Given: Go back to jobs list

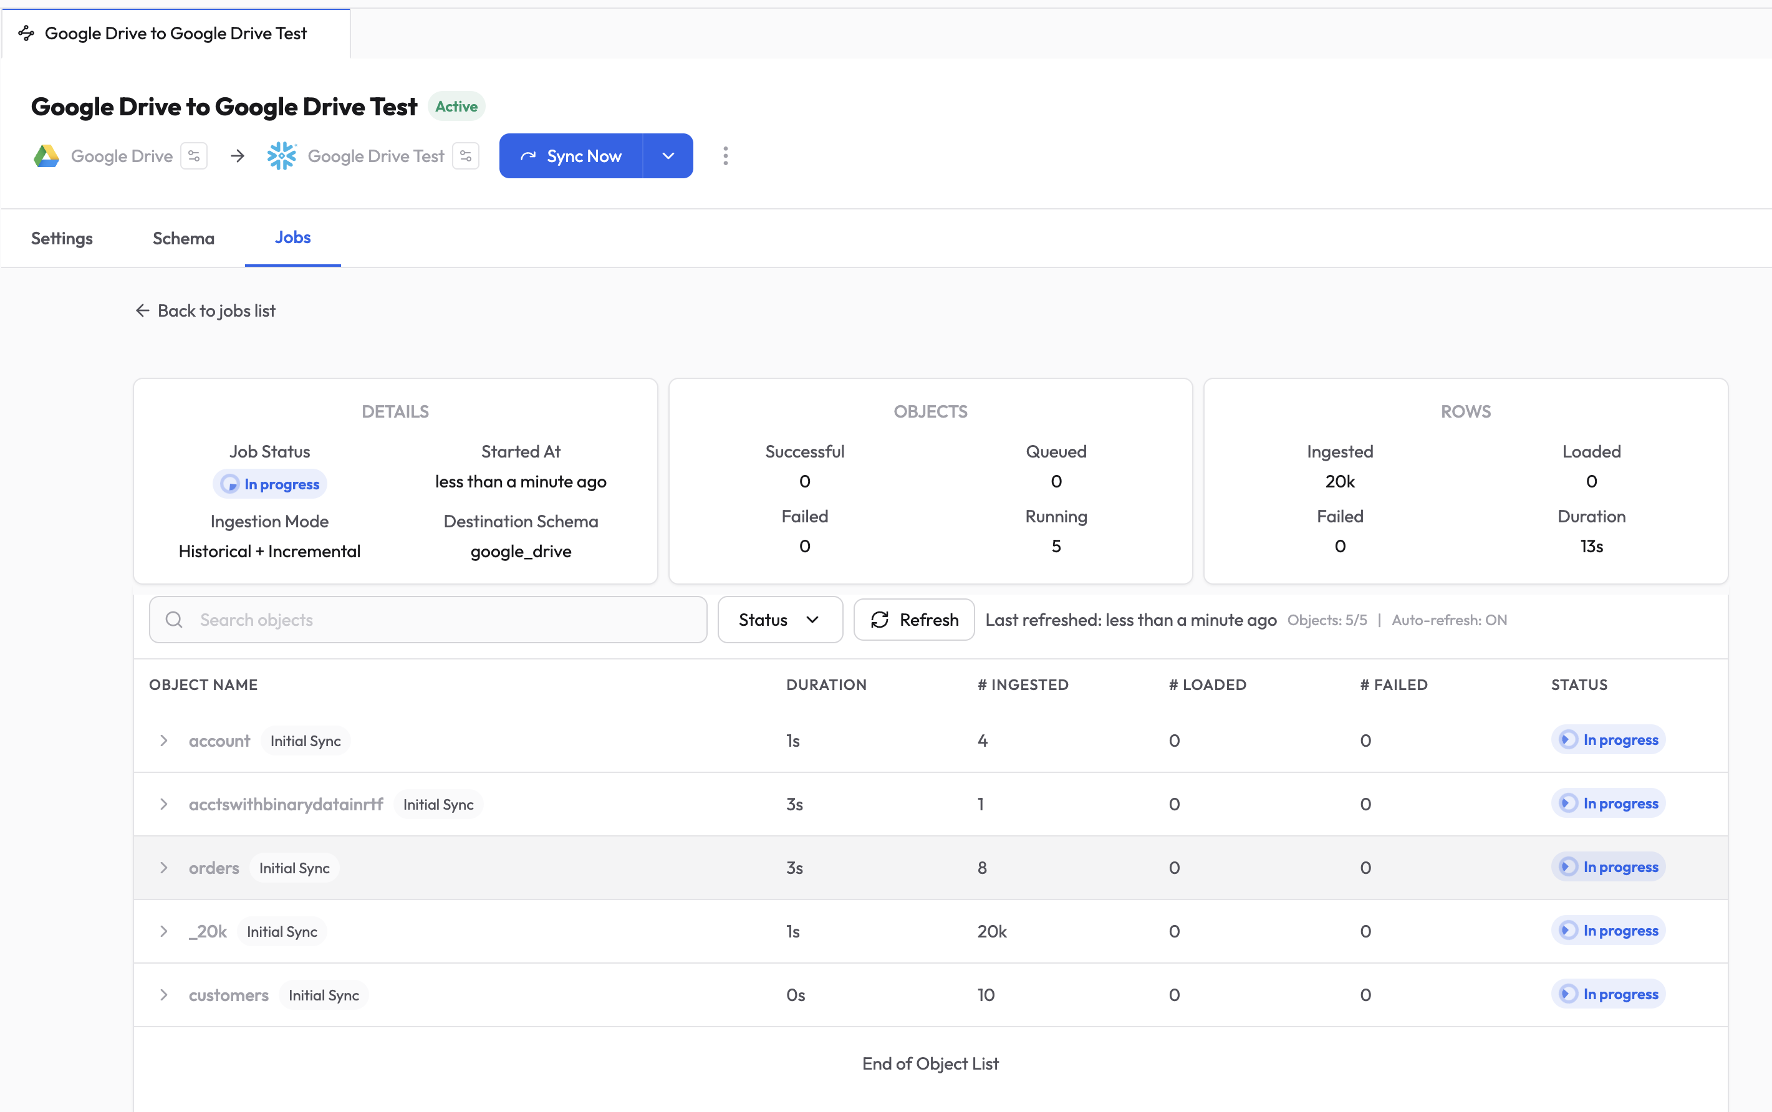Looking at the screenshot, I should click(205, 310).
